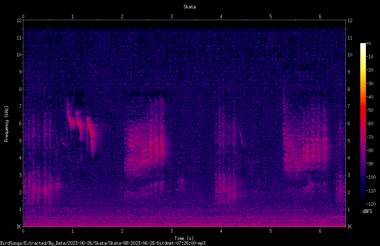This screenshot has width=380, height=246.
Task: Click the "dBFS" colorbar unit label
Action: (367, 211)
